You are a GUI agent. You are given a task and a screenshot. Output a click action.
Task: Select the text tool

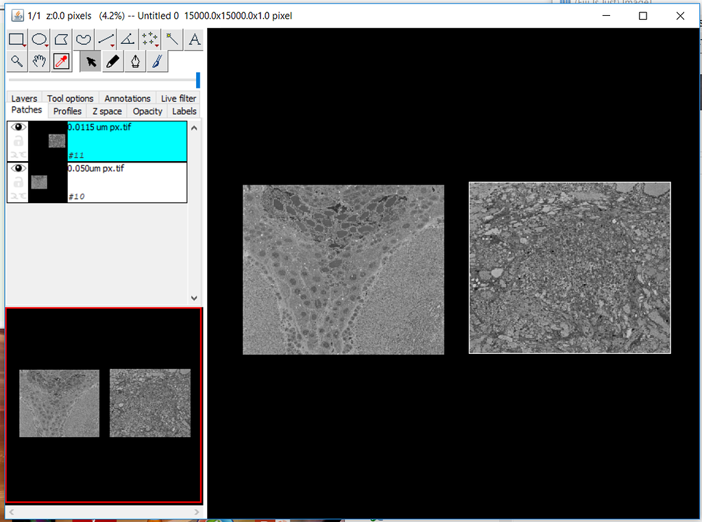pos(193,39)
